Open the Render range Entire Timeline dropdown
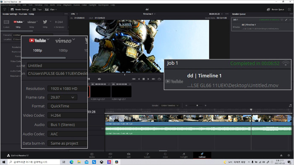 [170, 106]
